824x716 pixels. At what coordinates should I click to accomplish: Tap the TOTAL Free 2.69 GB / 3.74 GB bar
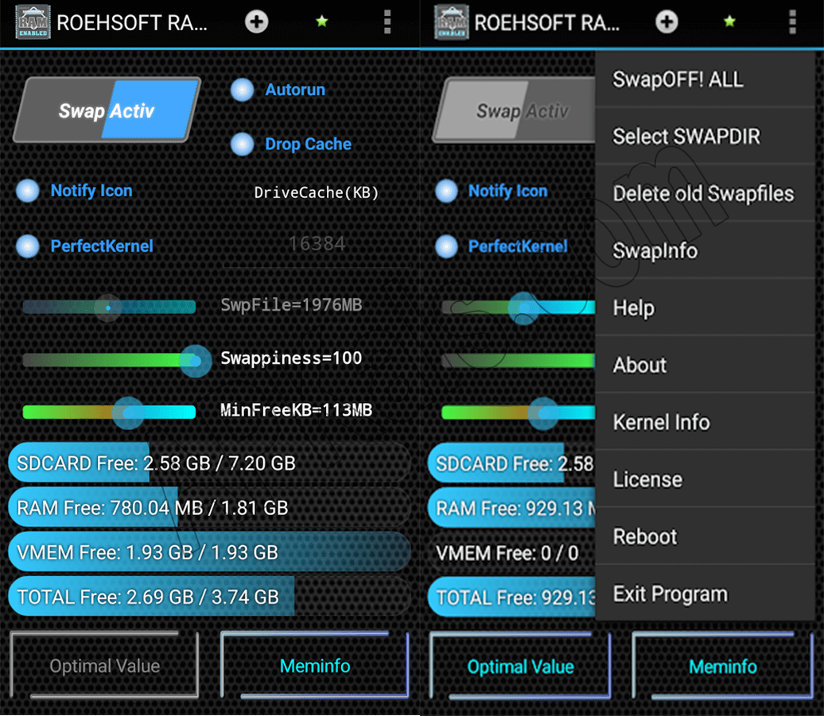[x=209, y=597]
